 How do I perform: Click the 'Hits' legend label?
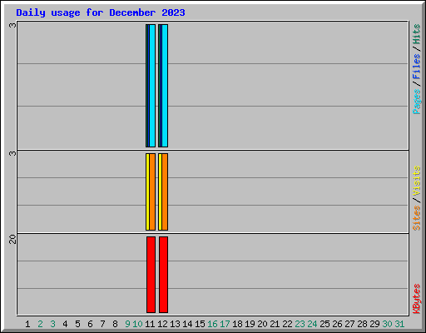pyautogui.click(x=417, y=34)
